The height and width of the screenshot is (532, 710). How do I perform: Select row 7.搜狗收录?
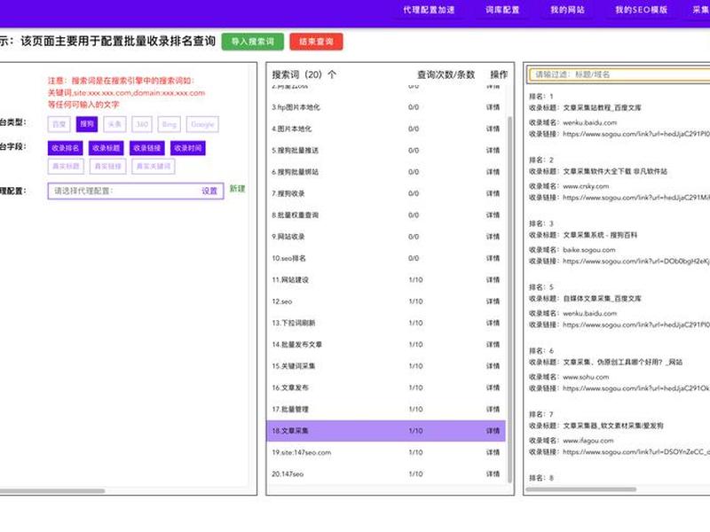pos(386,193)
